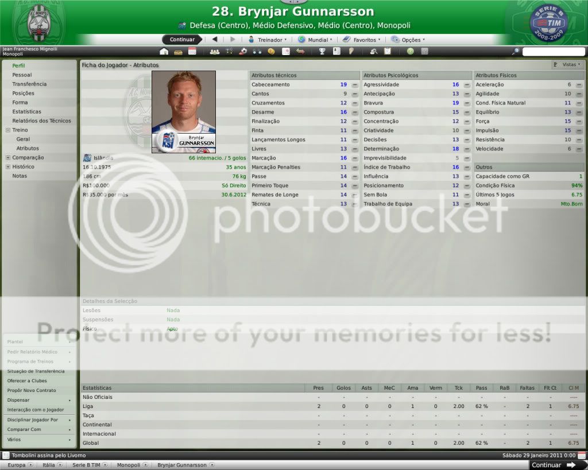Screen dimensions: 588x470
Task: Collapse the Treino tree node
Action: pyautogui.click(x=8, y=130)
